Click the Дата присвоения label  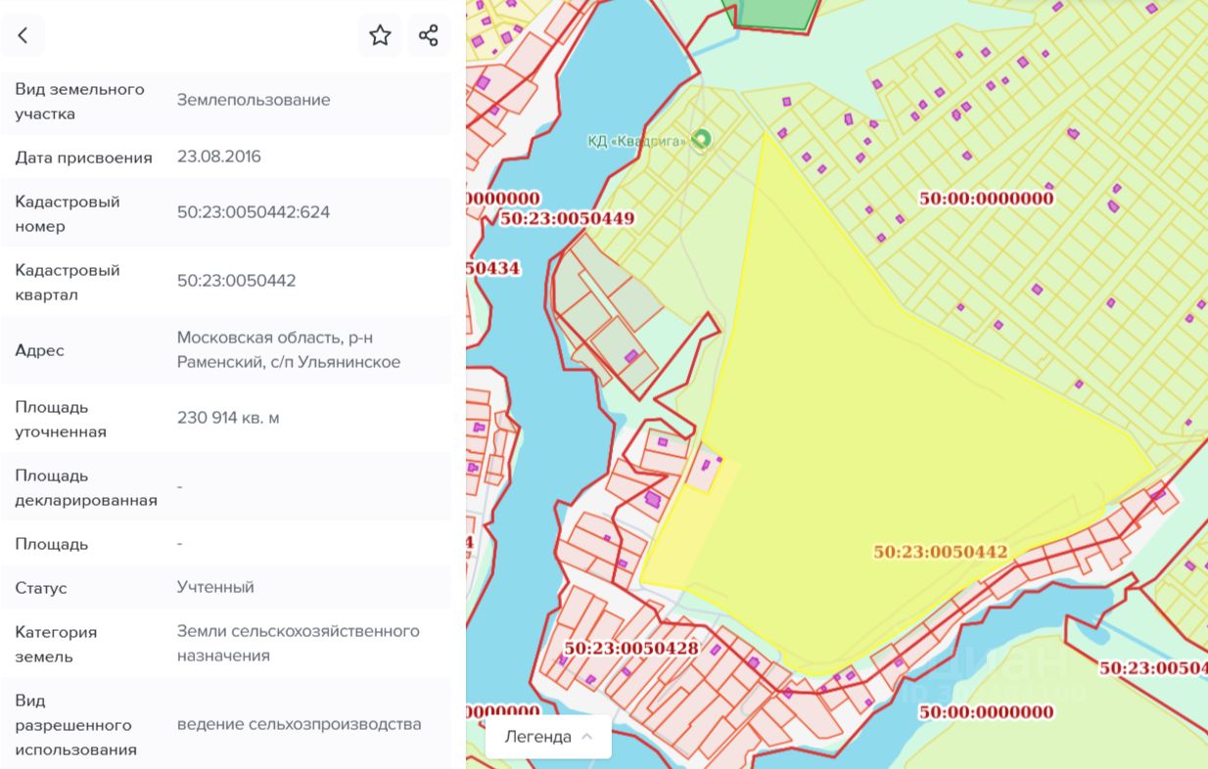84,158
